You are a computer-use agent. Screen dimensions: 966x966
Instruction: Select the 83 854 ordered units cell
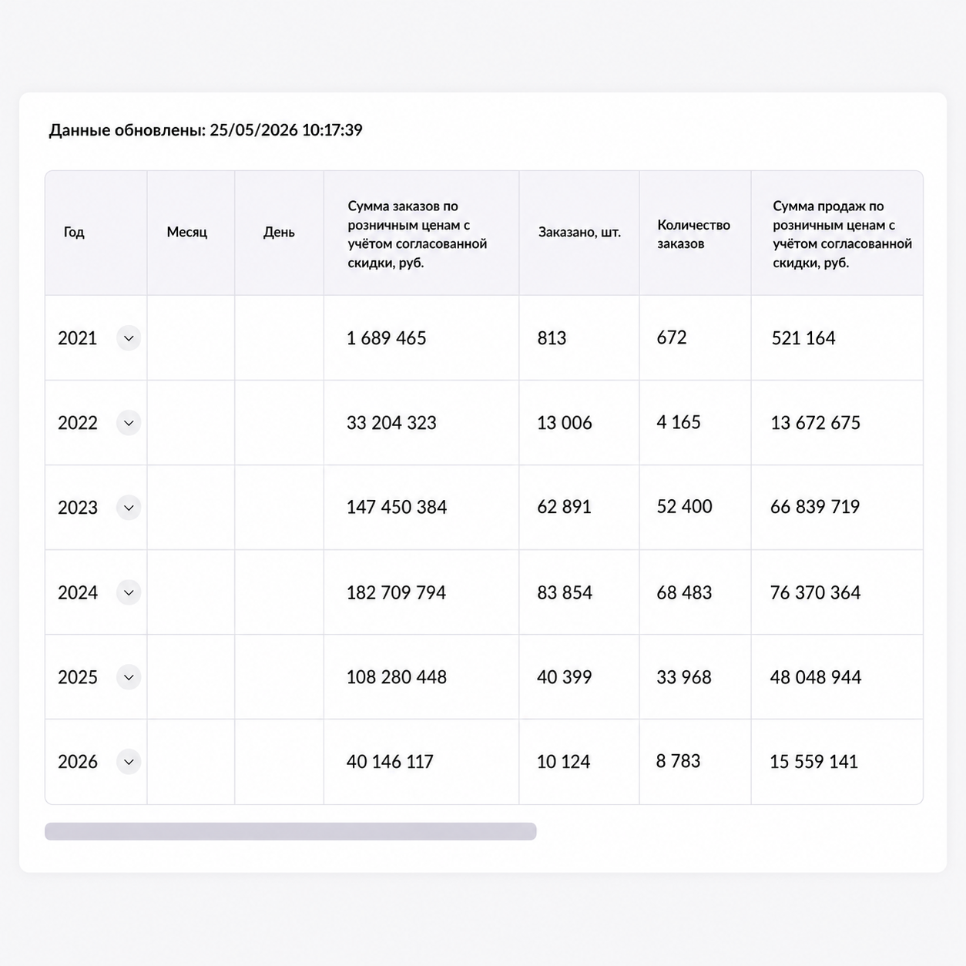coord(565,592)
